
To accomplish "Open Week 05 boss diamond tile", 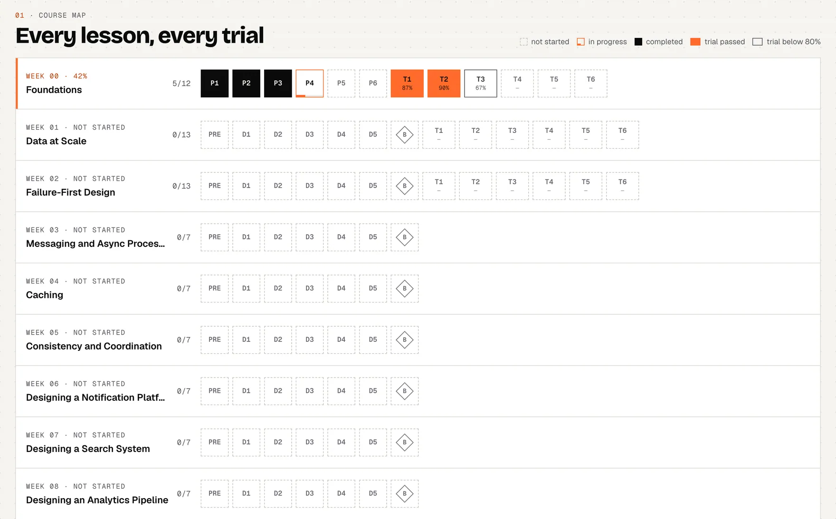I will pos(405,340).
